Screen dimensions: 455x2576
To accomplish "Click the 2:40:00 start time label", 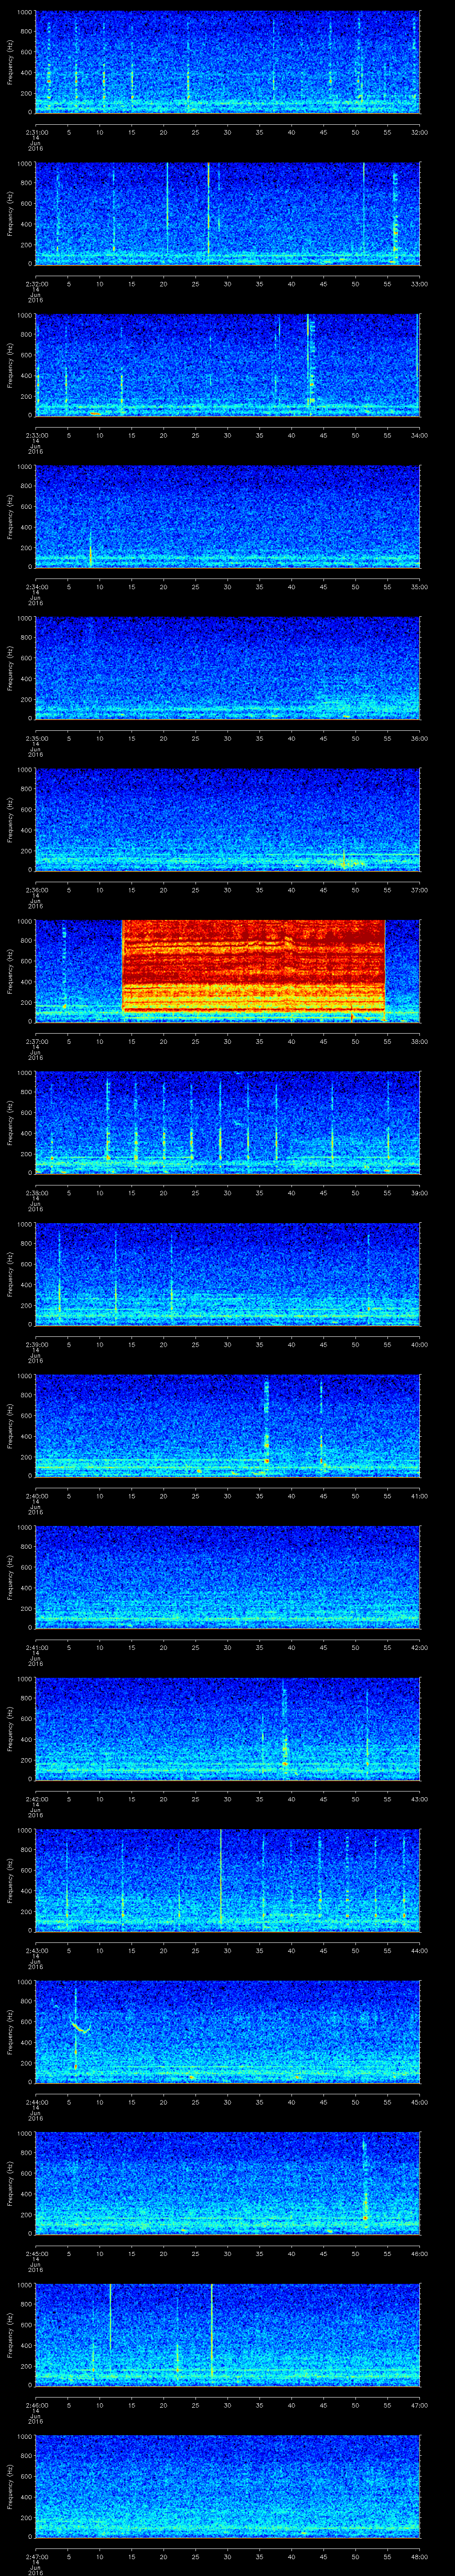I will click(36, 1496).
